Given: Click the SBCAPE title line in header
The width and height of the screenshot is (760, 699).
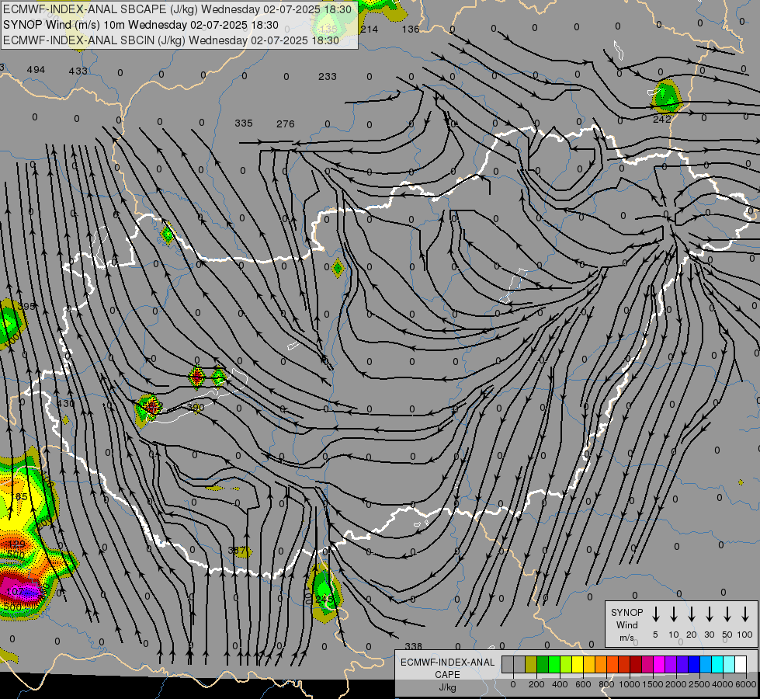Looking at the screenshot, I should 178,9.
